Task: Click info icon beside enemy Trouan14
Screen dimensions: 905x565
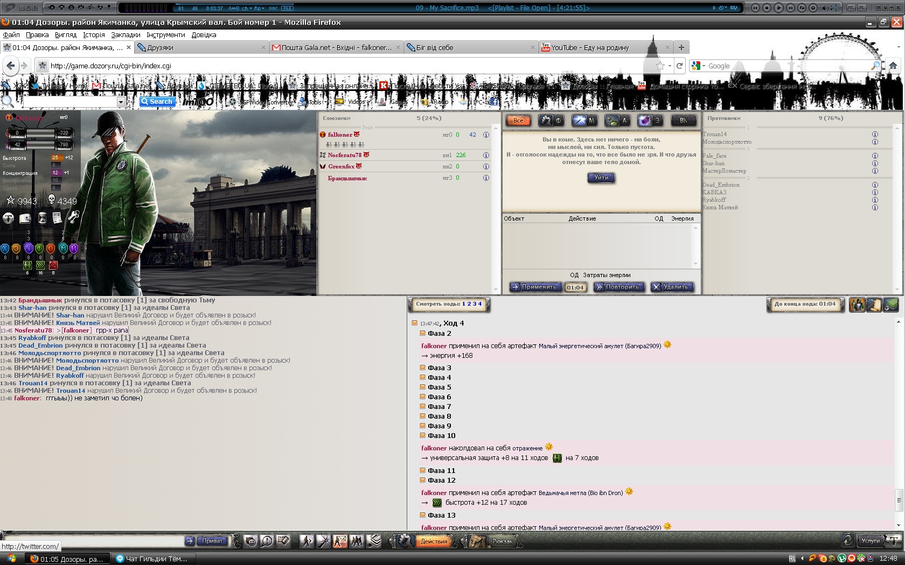Action: (x=875, y=135)
